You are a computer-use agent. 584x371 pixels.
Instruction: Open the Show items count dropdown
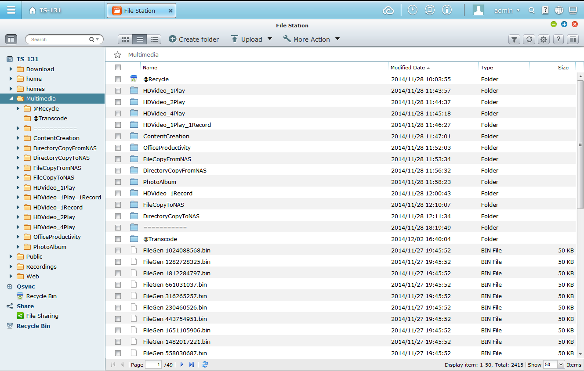[x=561, y=364]
